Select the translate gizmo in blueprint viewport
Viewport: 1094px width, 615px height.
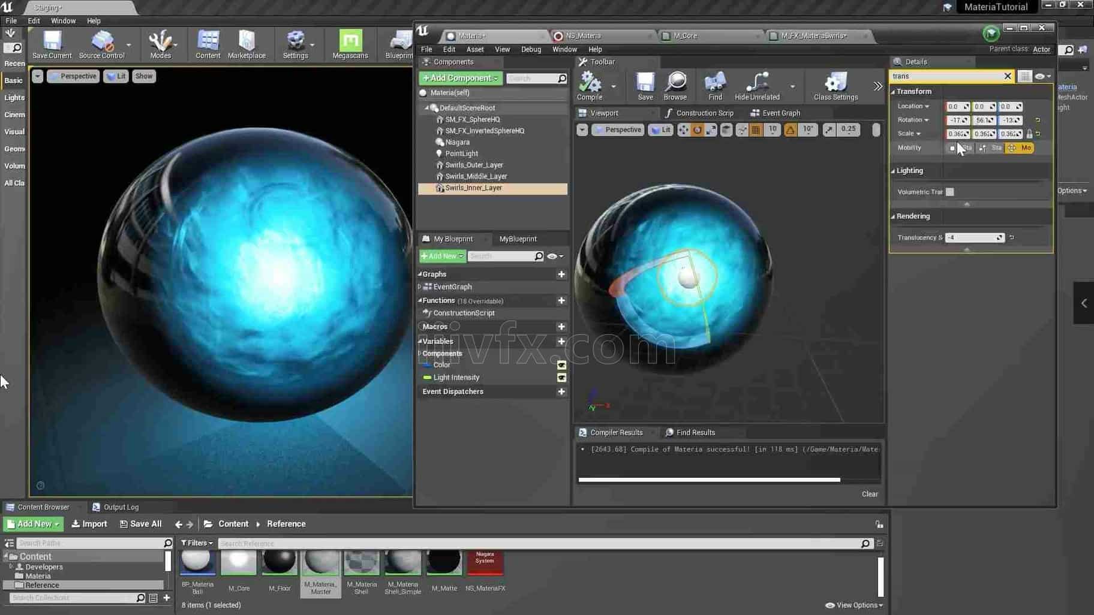(684, 129)
